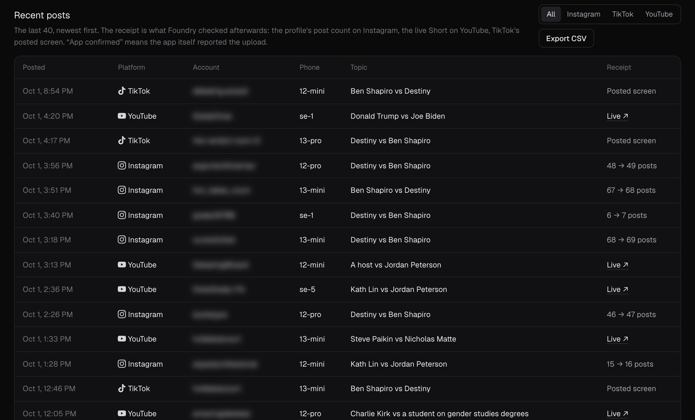Click YouTube icon in the 3:13 PM row
This screenshot has width=695, height=420.
[x=122, y=265]
